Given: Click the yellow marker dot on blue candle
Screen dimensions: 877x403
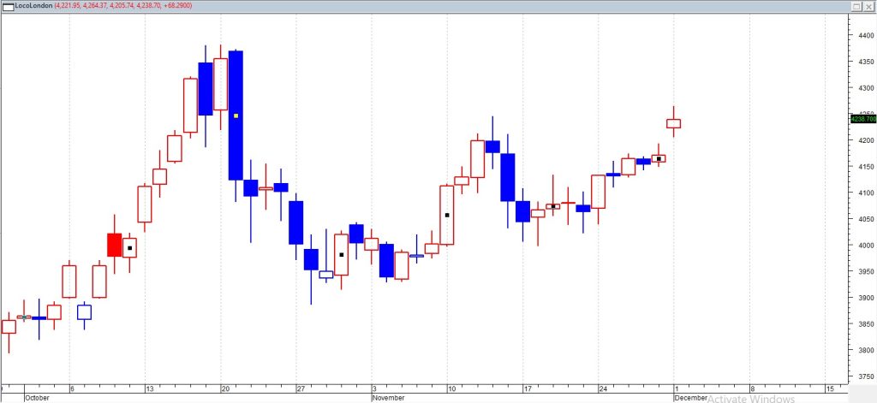Looking at the screenshot, I should pos(236,116).
